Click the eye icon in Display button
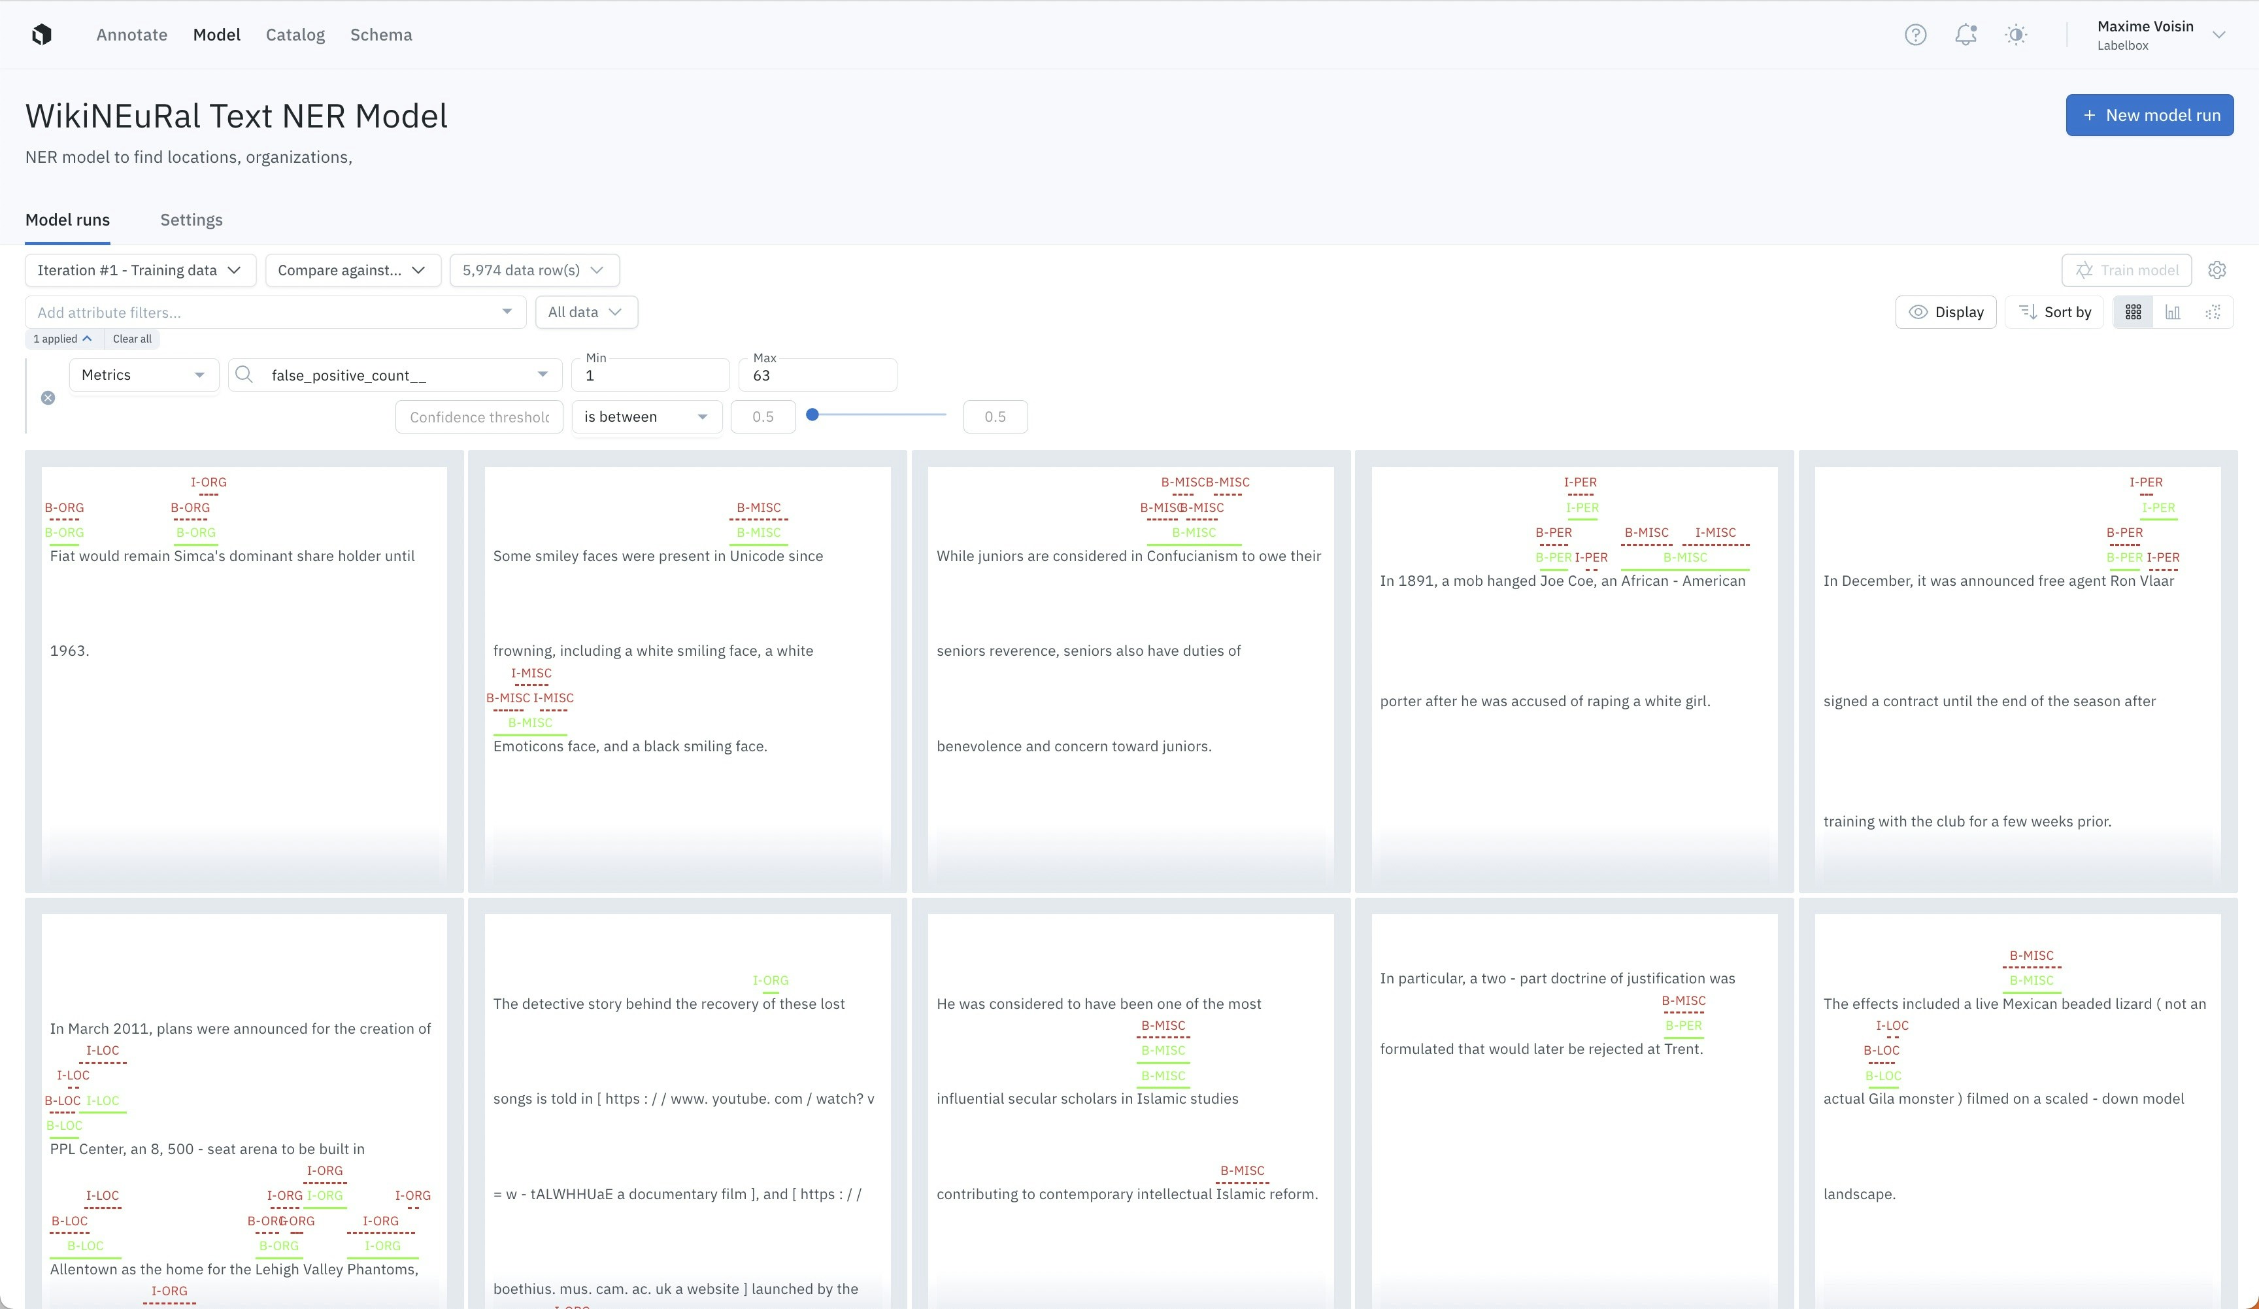This screenshot has width=2259, height=1309. pos(1917,312)
